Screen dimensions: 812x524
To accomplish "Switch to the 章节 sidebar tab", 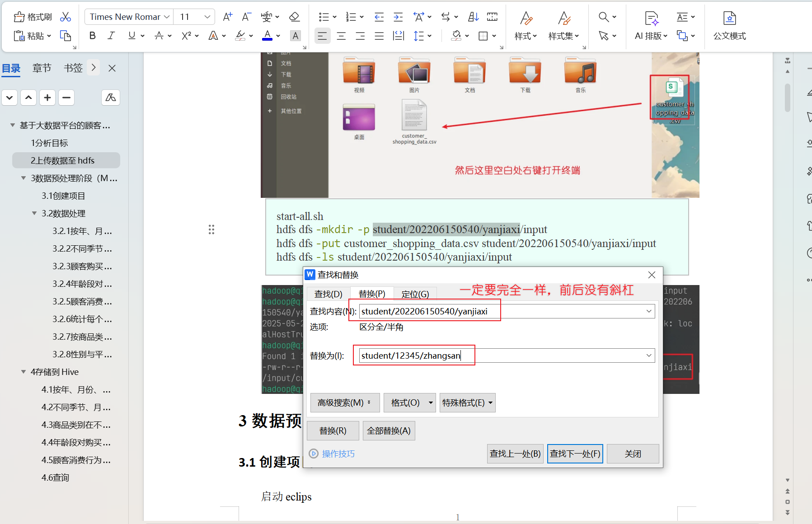I will coord(42,68).
